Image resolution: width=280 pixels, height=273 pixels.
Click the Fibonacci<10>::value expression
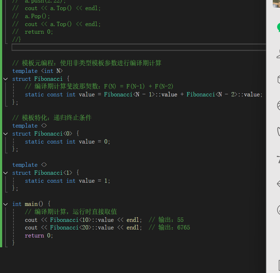pyautogui.click(x=82, y=220)
